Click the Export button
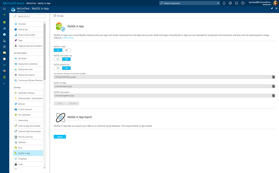The image size is (279, 173). 60,137
